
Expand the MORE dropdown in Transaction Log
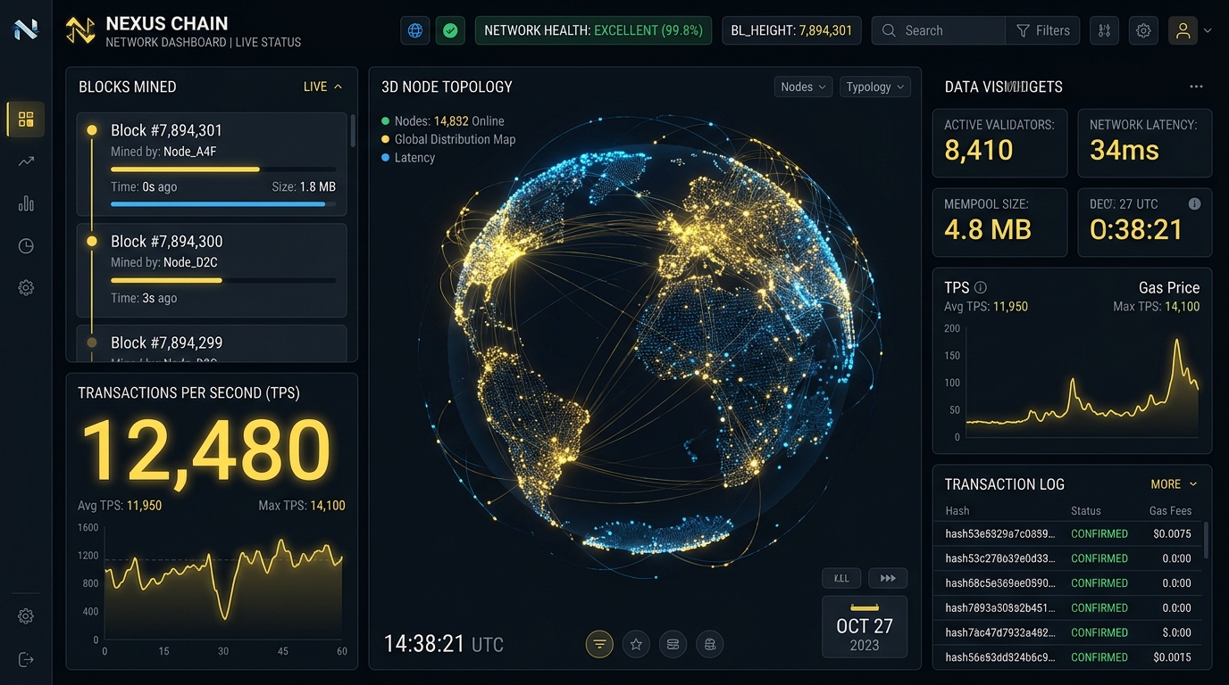1174,484
